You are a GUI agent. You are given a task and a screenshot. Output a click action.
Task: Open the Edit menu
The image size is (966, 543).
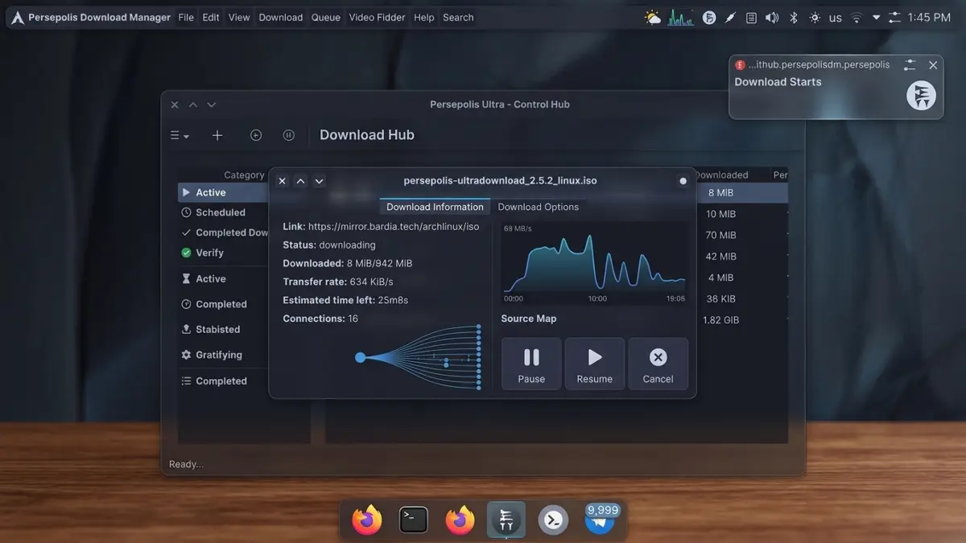[211, 17]
